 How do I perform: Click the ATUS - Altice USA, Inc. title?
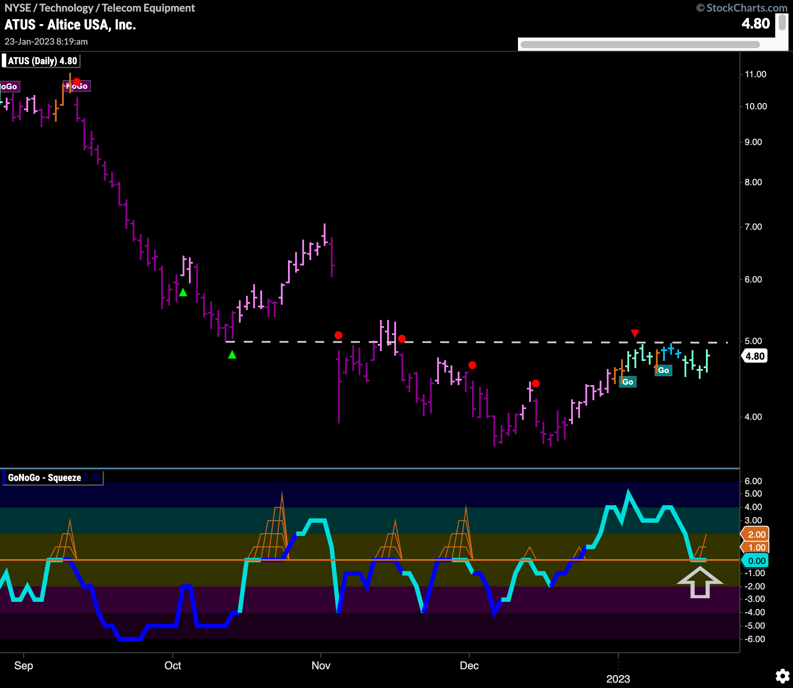click(70, 25)
